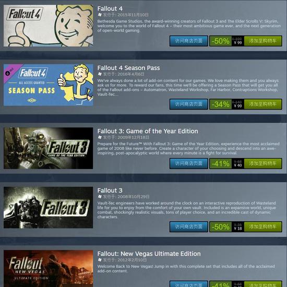The image size is (287, 287).
Task: Click the Windows icon beside Fallout 4 Season Pass date
Action: [100, 74]
